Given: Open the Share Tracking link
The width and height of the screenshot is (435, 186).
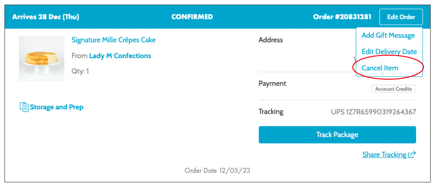Looking at the screenshot, I should pos(384,154).
